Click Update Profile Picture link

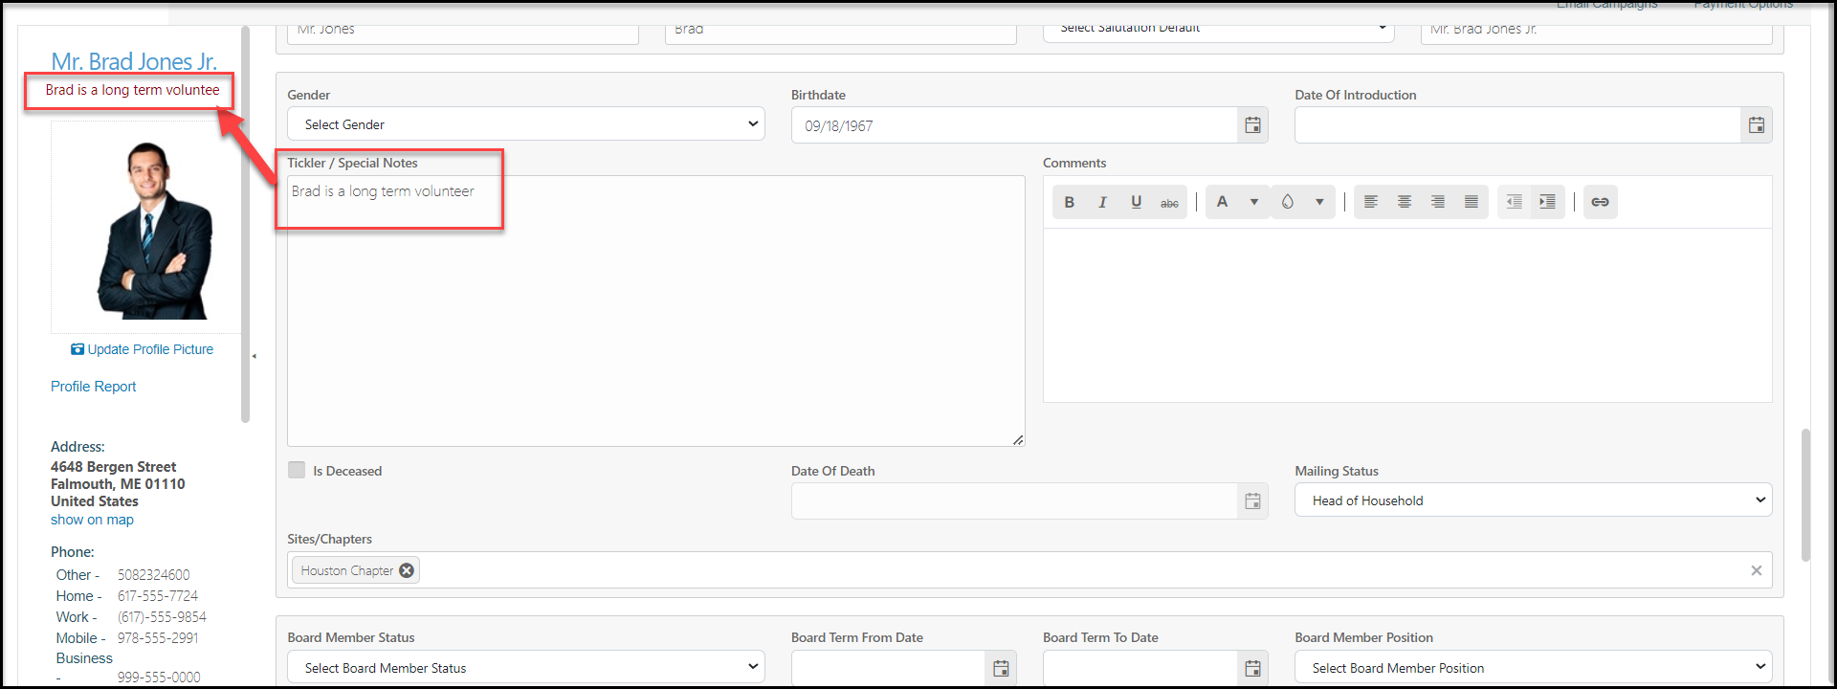[x=142, y=349]
